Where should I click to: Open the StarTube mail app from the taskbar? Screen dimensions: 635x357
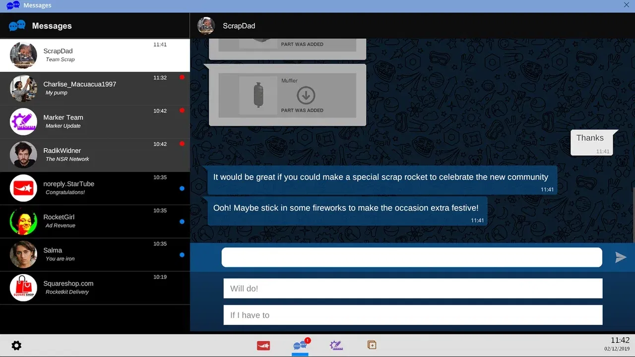[263, 345]
